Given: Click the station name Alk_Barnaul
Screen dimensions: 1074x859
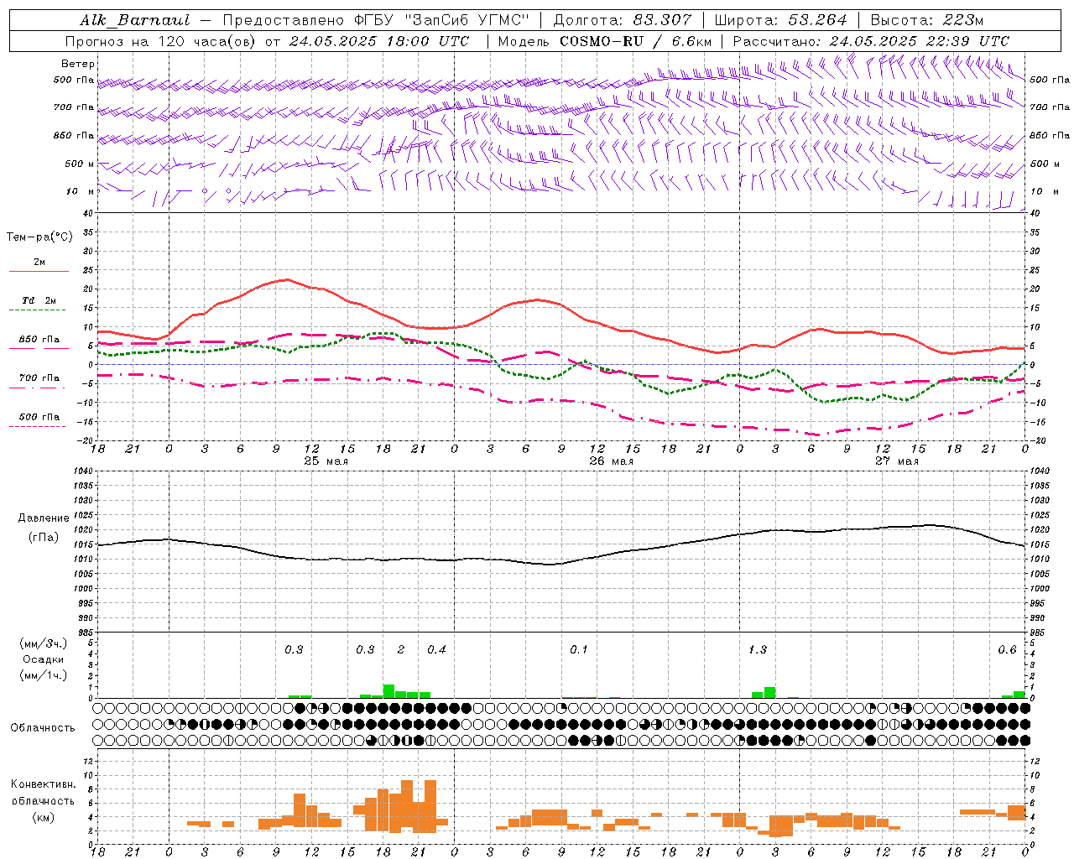Looking at the screenshot, I should (135, 20).
